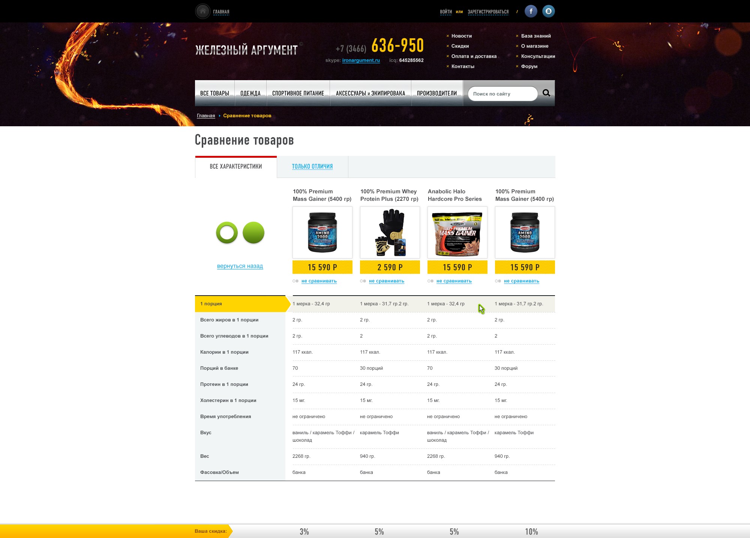750x538 pixels.
Task: Open last 100% Premium Mass Gainer title
Action: click(x=525, y=195)
